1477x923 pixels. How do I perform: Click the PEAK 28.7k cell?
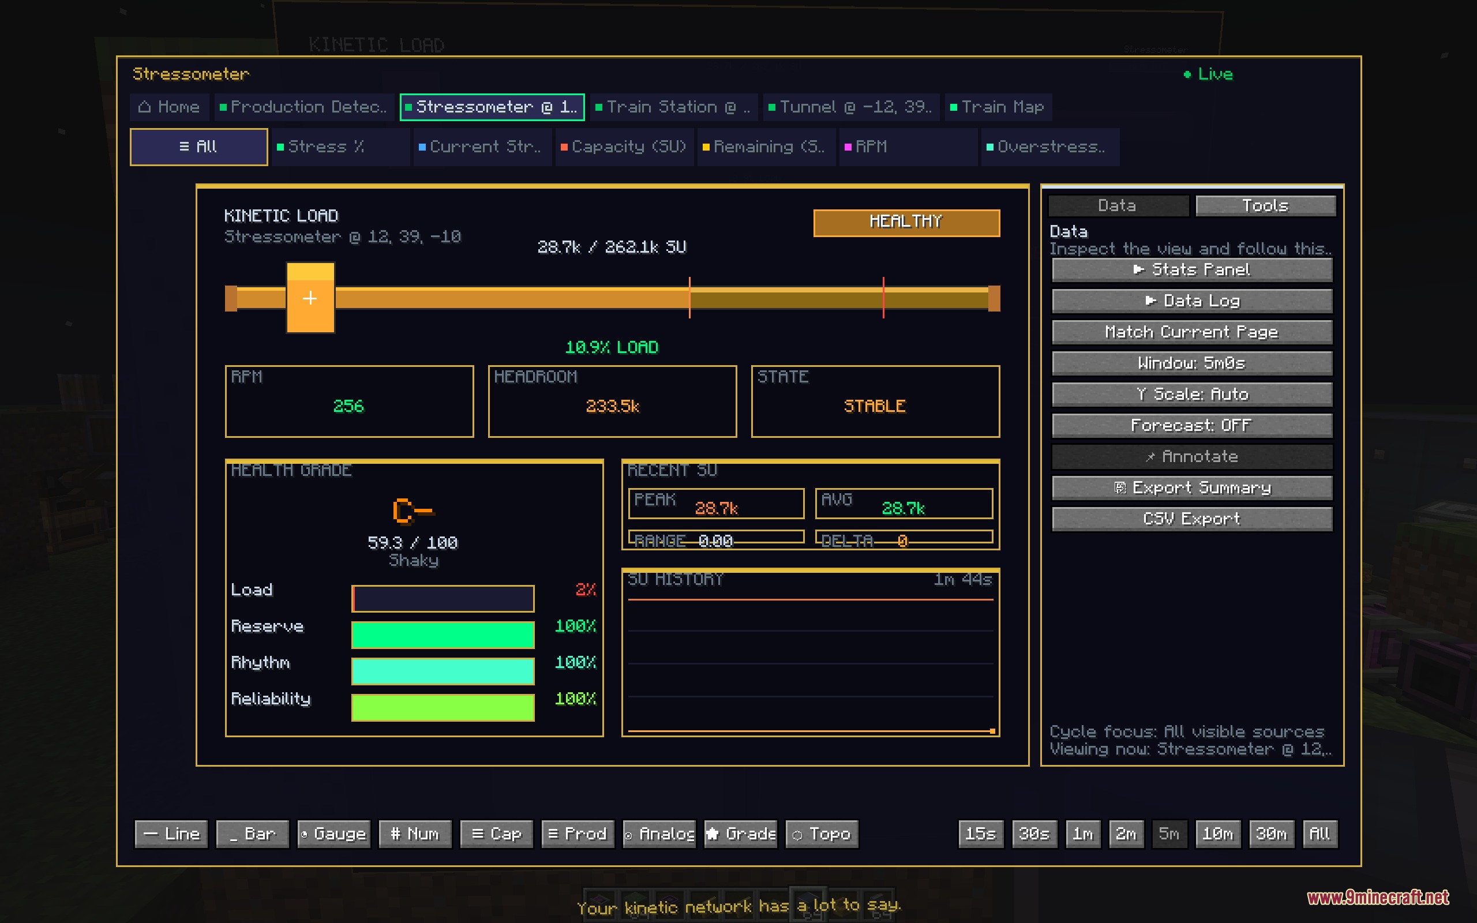pos(716,504)
